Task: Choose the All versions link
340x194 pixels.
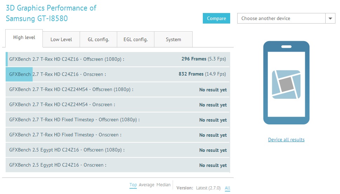Action: point(227,188)
